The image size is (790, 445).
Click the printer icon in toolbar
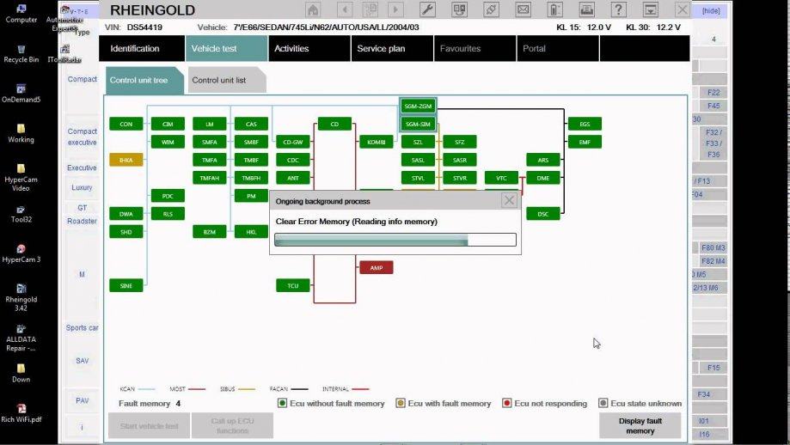[x=586, y=9]
